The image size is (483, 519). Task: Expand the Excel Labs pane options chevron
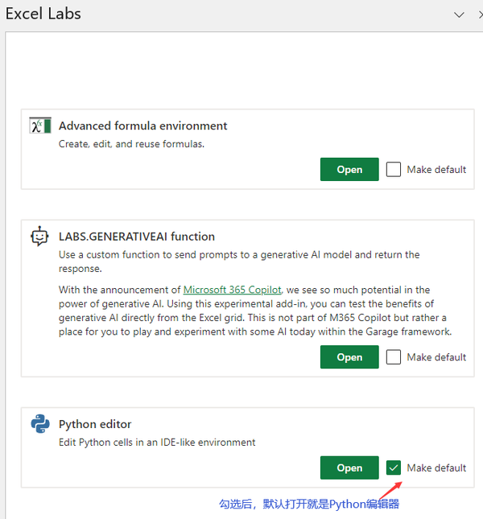click(459, 14)
